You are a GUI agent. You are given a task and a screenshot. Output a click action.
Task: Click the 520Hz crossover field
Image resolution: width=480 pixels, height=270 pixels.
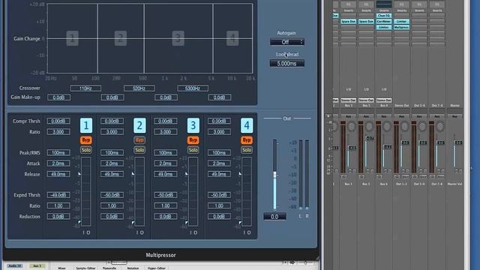point(139,88)
